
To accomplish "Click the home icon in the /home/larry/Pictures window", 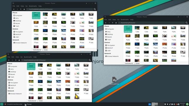I will [116, 23].
